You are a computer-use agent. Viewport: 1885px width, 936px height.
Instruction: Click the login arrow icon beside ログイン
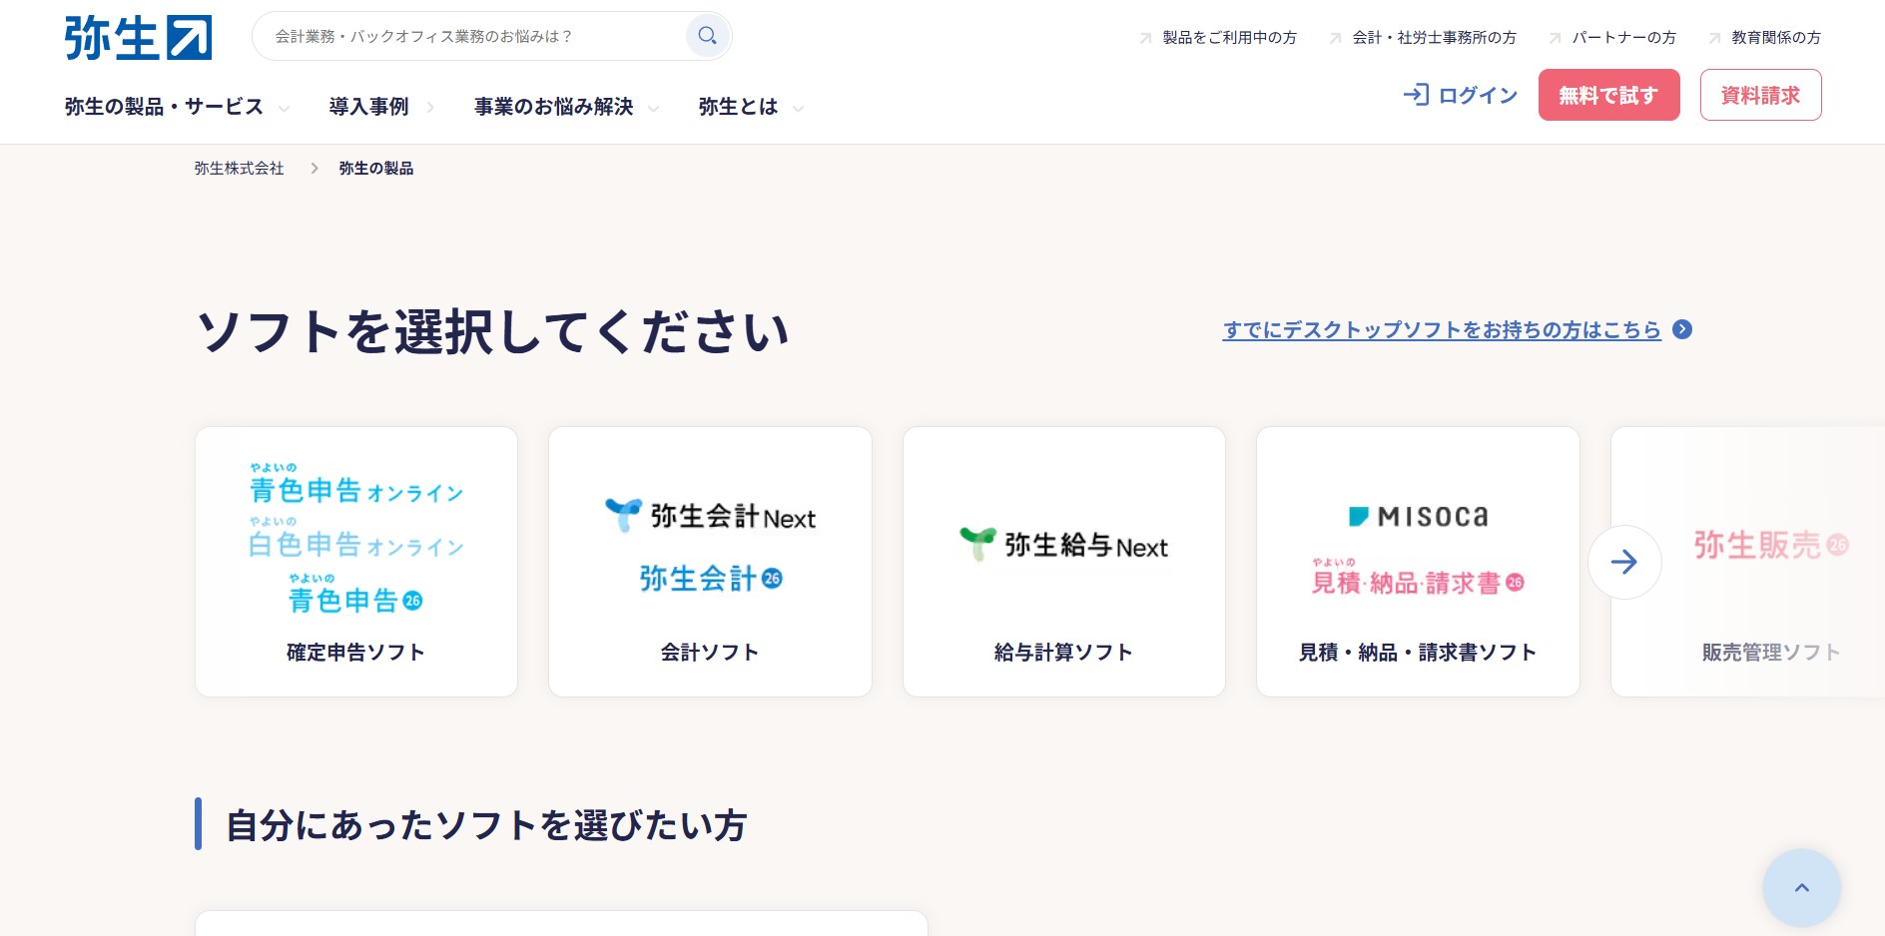pyautogui.click(x=1416, y=95)
